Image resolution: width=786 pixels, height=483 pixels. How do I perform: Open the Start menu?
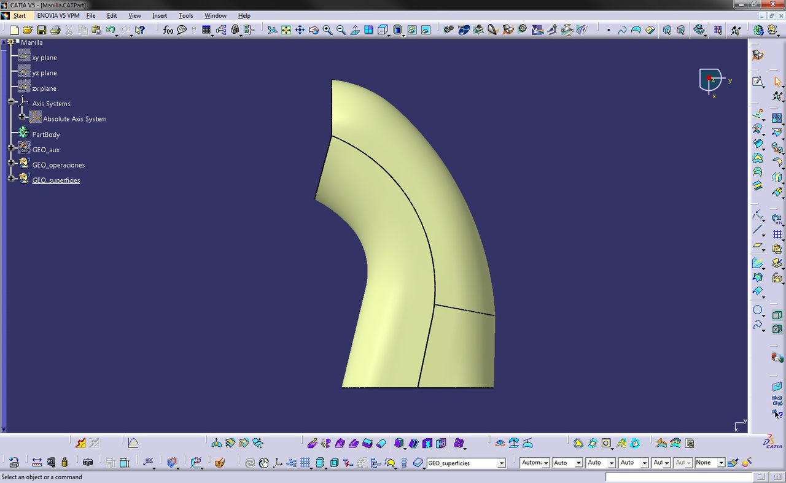coord(20,15)
